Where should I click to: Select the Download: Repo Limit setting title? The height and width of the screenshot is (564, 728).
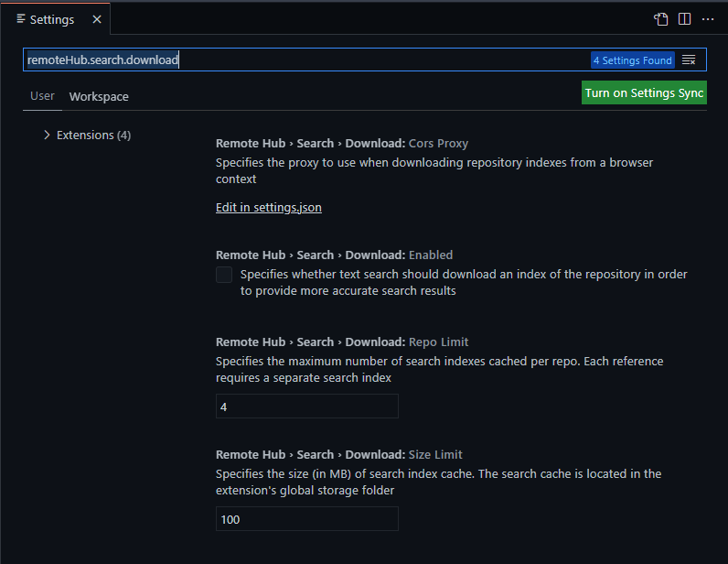coord(342,342)
